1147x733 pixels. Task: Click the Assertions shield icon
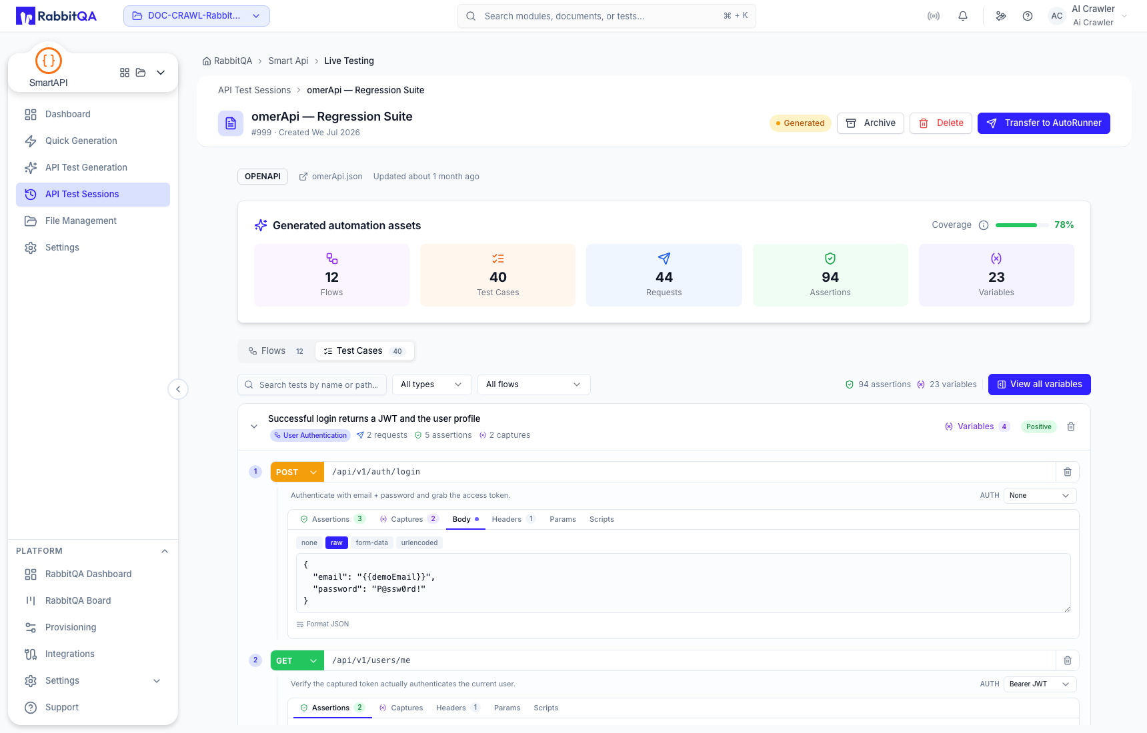coord(830,259)
